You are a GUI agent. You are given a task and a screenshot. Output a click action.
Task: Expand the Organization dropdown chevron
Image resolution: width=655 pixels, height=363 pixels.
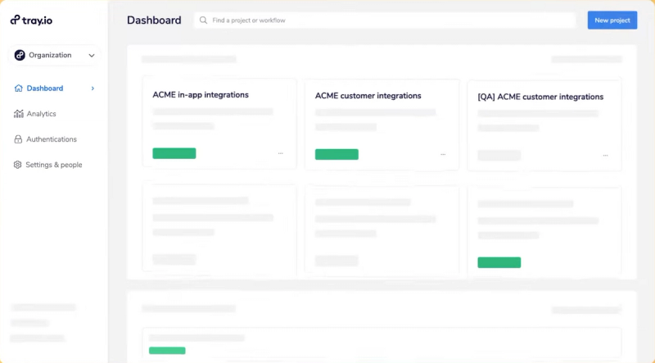[92, 55]
